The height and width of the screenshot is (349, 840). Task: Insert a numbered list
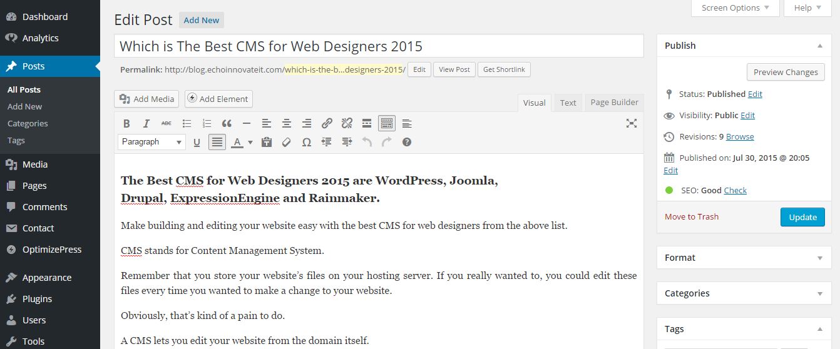207,123
